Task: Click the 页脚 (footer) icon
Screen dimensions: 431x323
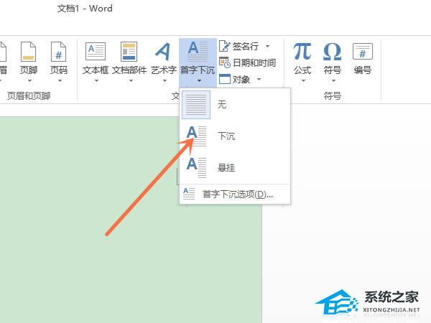Action: 28,52
